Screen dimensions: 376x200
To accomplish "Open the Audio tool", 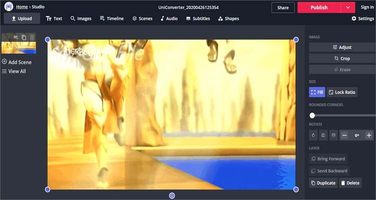I will click(x=169, y=18).
